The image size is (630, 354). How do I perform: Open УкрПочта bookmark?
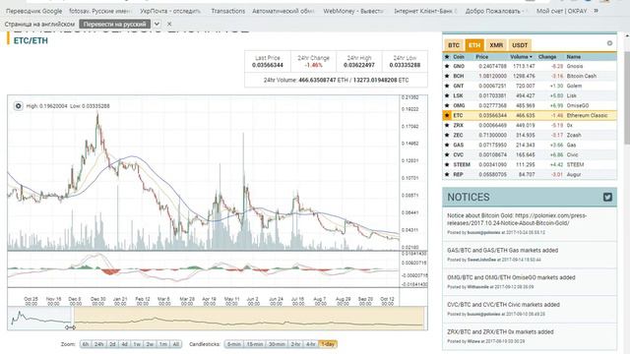pyautogui.click(x=170, y=11)
